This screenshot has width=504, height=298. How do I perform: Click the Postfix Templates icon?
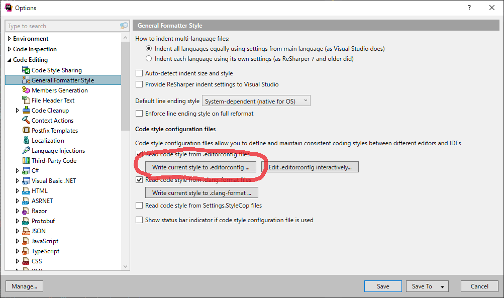point(26,130)
